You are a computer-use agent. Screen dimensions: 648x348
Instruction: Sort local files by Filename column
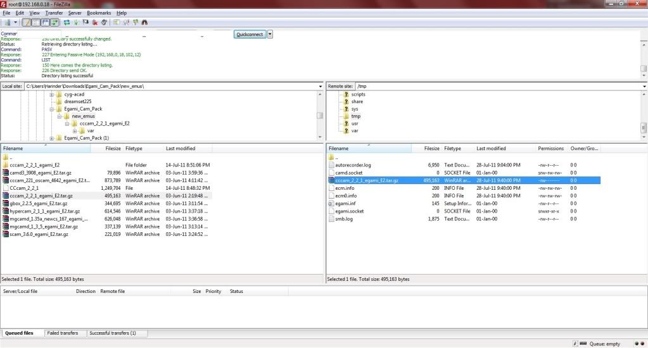pos(46,149)
